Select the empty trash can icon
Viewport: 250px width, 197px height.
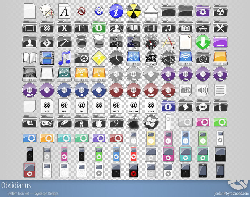(x=82, y=42)
